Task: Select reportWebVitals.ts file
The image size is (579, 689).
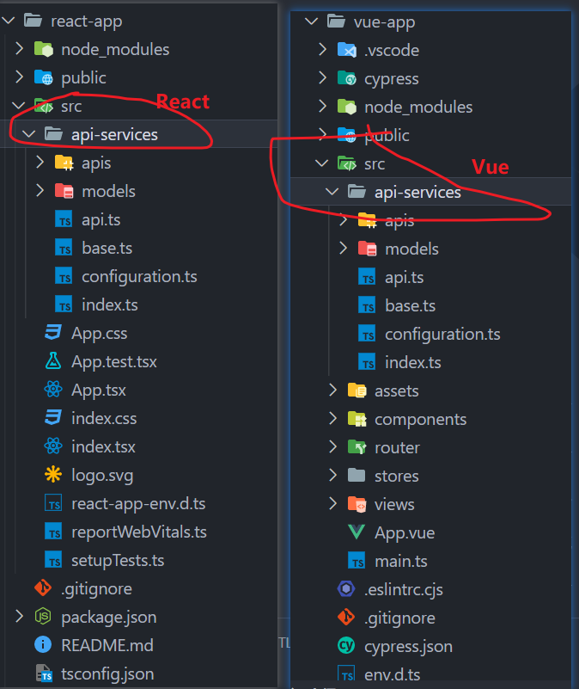Action: (x=138, y=532)
